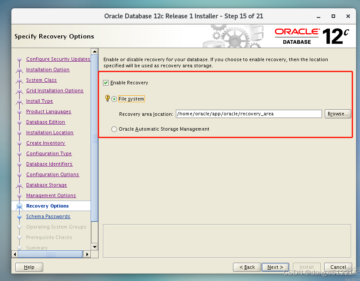Click the Next button to continue
This screenshot has width=360, height=281.
[275, 267]
